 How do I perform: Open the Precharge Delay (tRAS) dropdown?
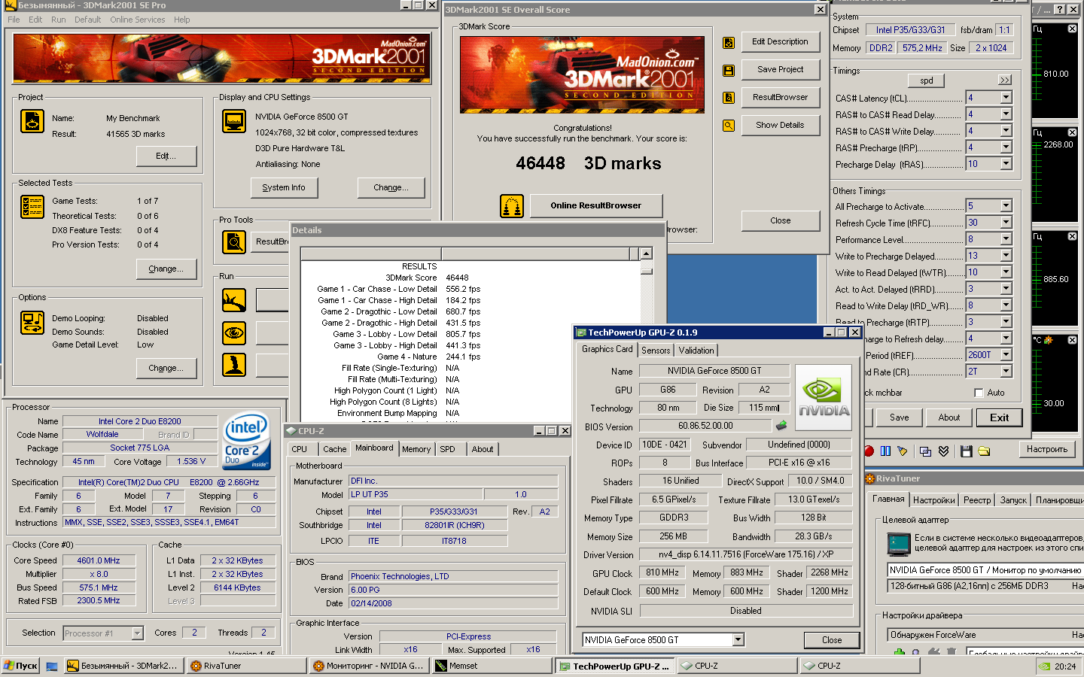tap(1006, 164)
